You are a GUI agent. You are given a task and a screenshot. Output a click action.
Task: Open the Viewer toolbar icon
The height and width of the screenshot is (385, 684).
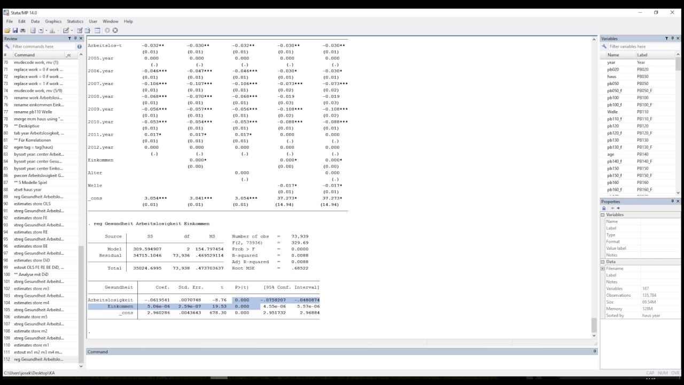pos(41,30)
